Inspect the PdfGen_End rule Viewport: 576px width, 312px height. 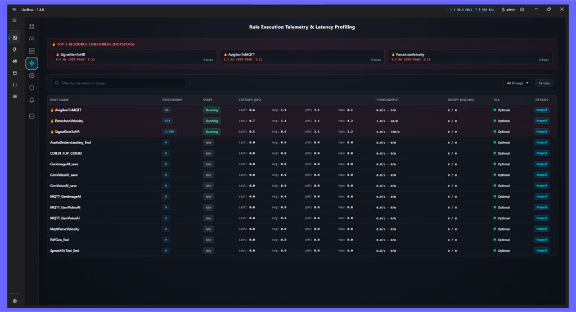(x=542, y=239)
